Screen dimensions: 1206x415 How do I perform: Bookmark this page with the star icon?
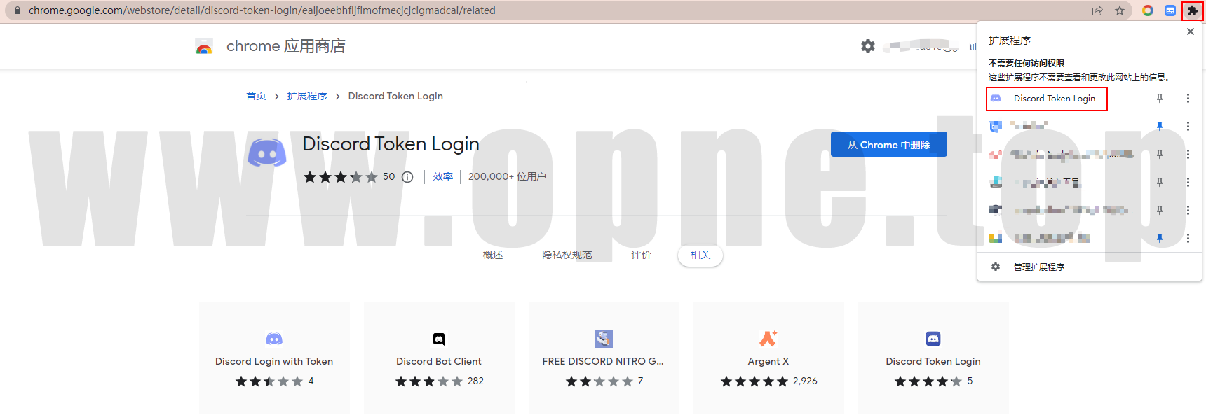click(x=1120, y=10)
